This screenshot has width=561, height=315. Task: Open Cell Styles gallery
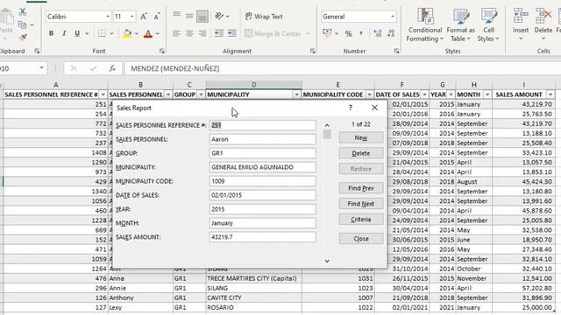click(489, 24)
